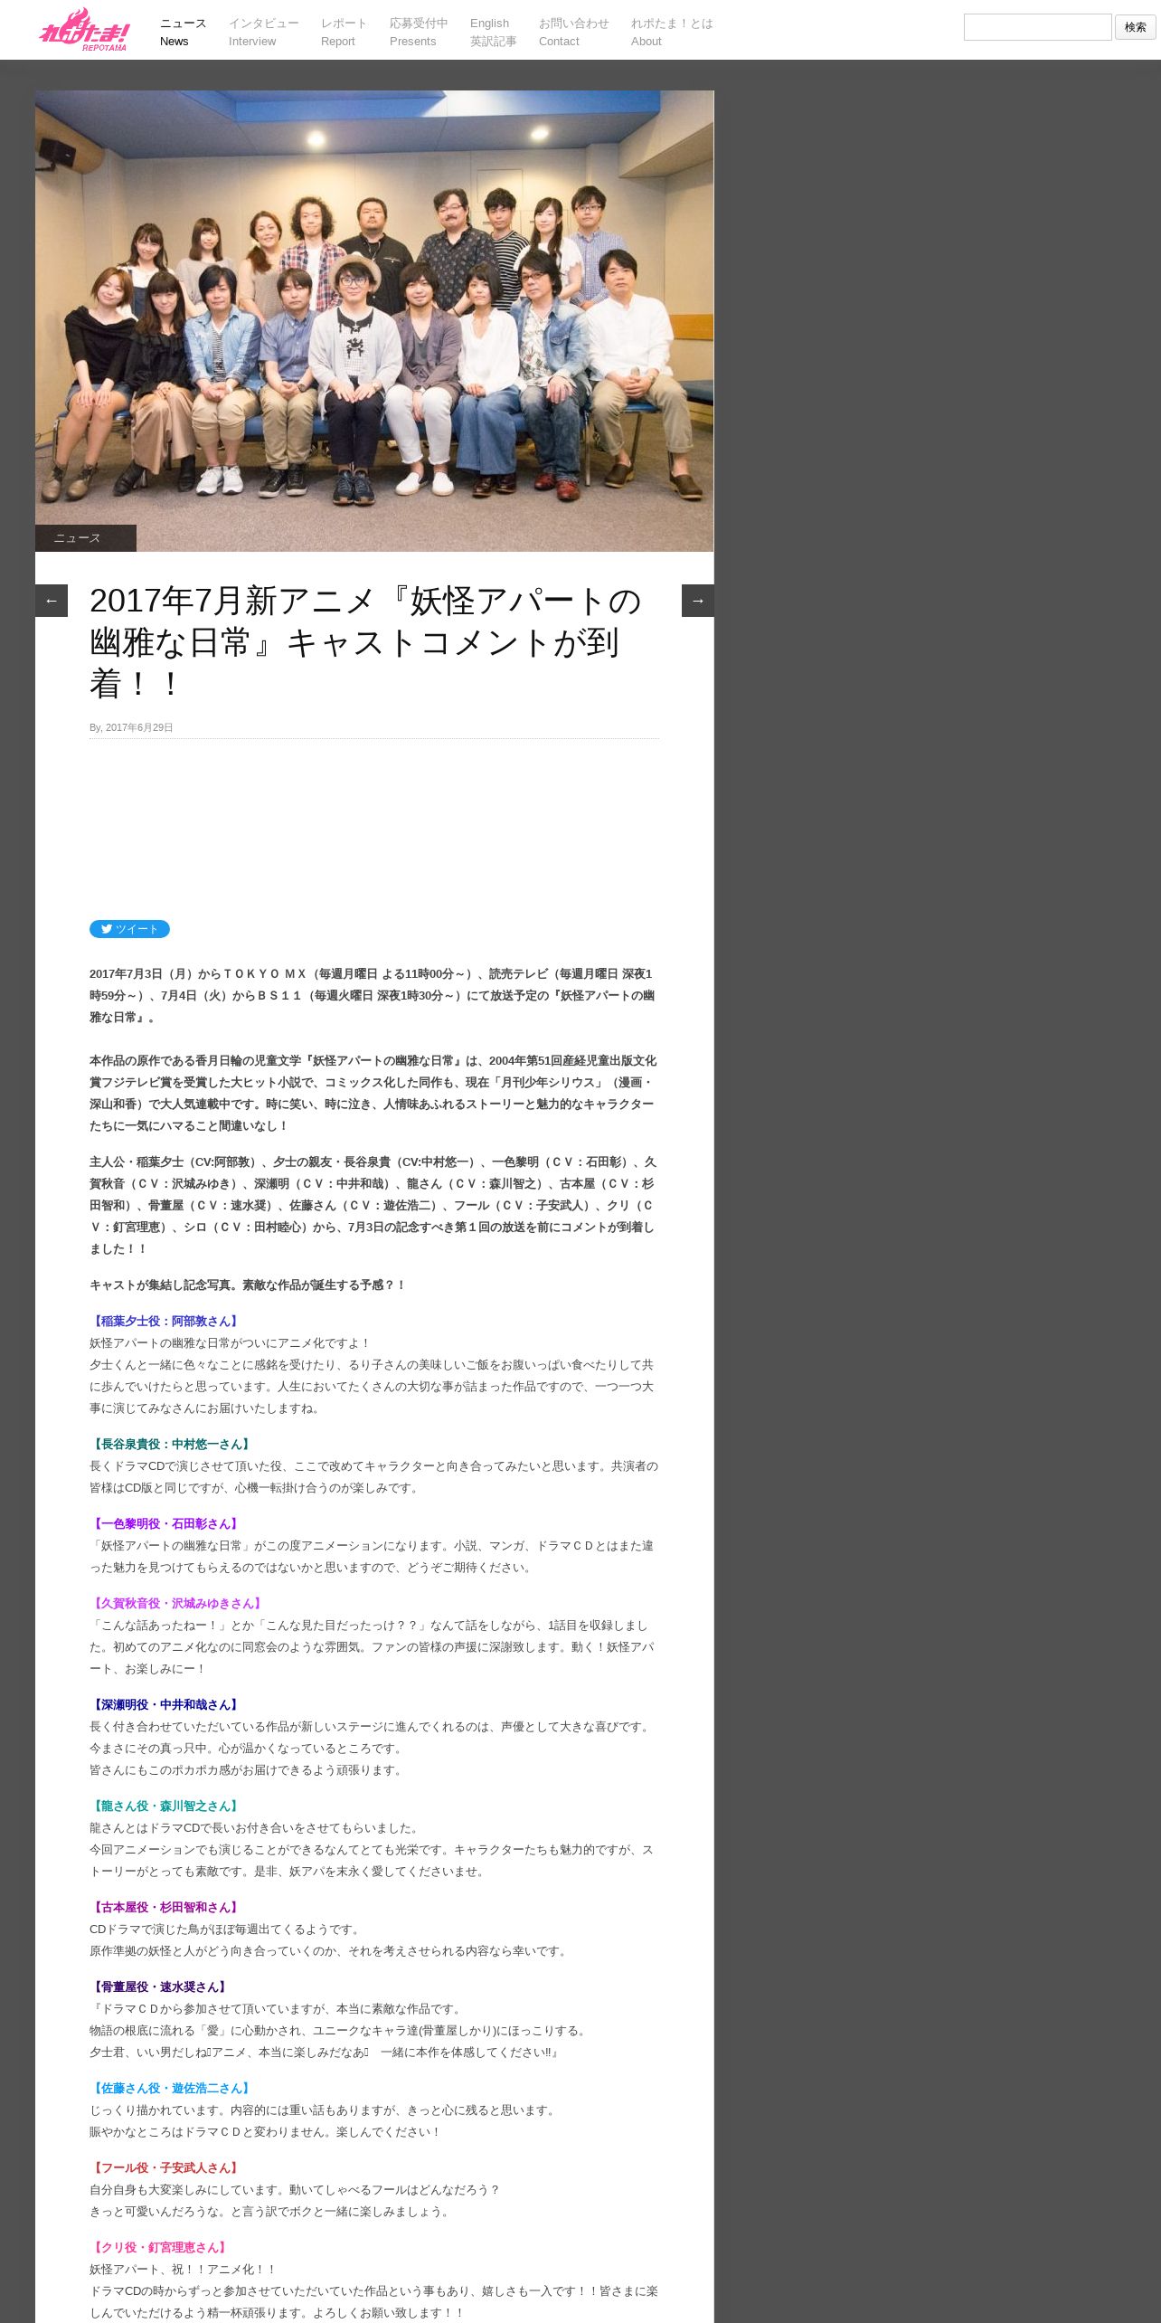Viewport: 1161px width, 2323px height.
Task: Click the heading 【長谷泉貴役：中村悠一さん】
Action: click(172, 1445)
